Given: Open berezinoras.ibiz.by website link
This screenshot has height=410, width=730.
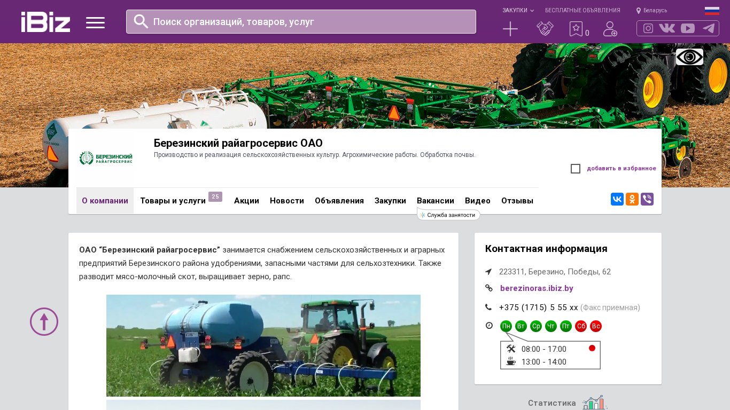Looking at the screenshot, I should click(537, 288).
